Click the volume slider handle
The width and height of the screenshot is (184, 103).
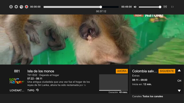point(160,7)
